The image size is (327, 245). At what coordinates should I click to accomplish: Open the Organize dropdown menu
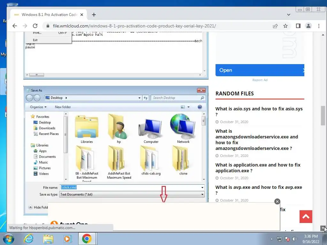[x=38, y=107]
